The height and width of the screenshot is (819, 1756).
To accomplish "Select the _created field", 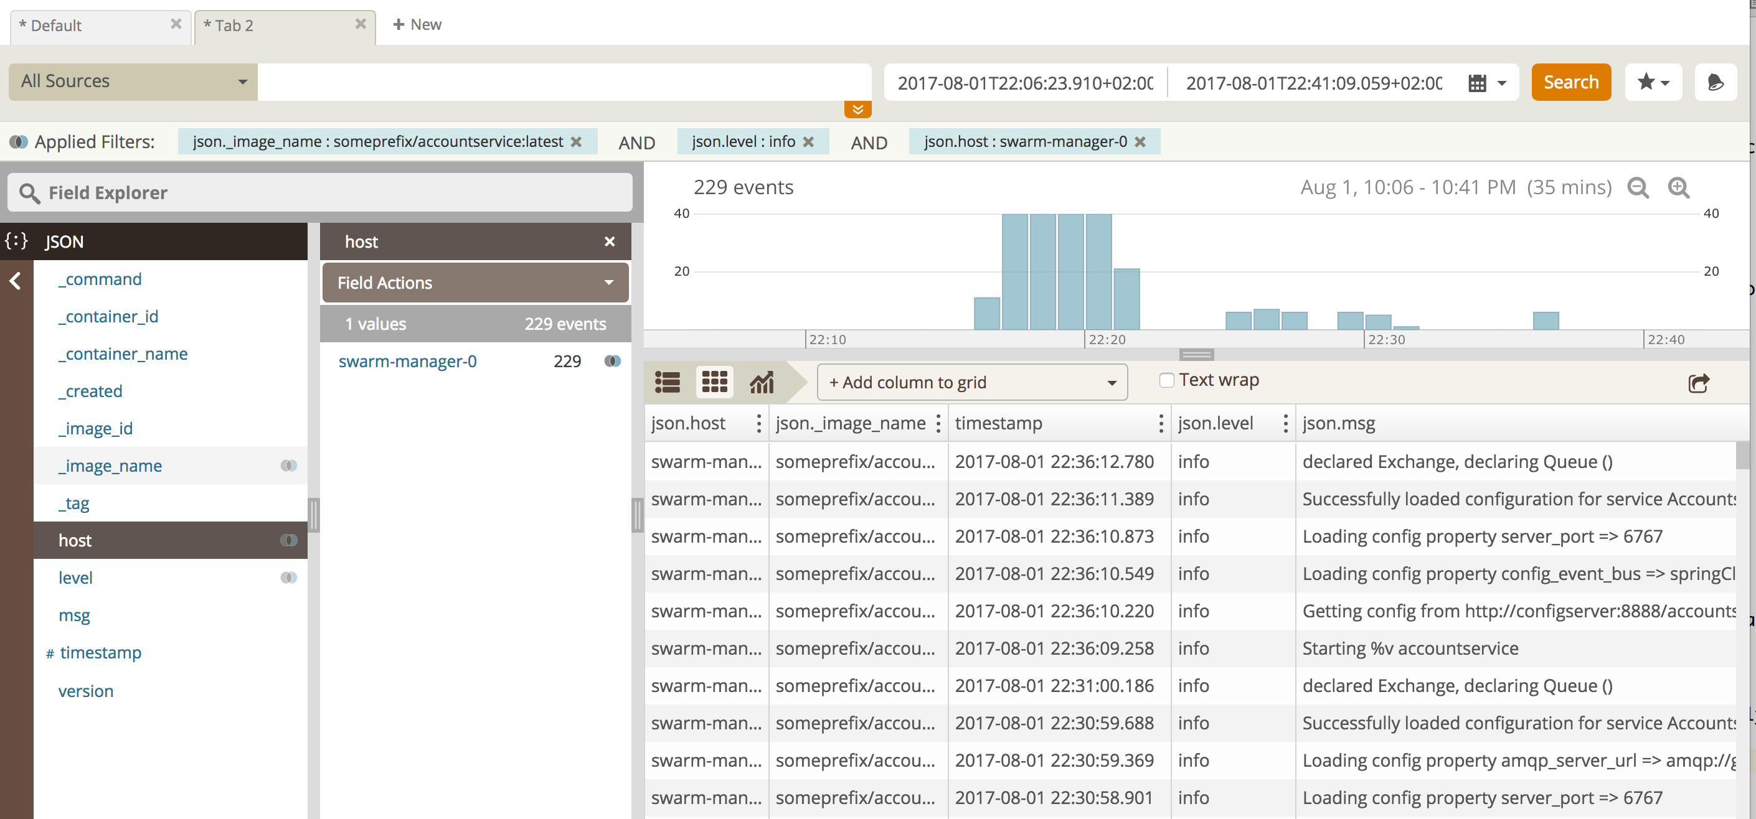I will pyautogui.click(x=91, y=392).
